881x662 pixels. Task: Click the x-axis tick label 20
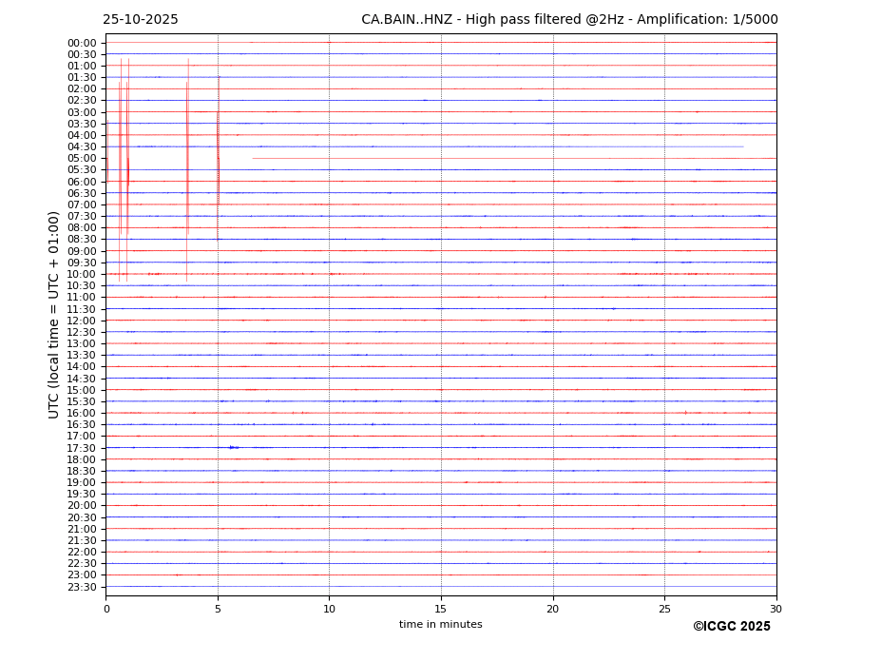tap(552, 609)
